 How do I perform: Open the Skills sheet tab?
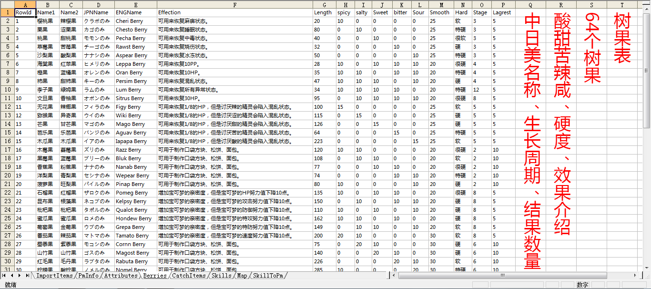(222, 276)
